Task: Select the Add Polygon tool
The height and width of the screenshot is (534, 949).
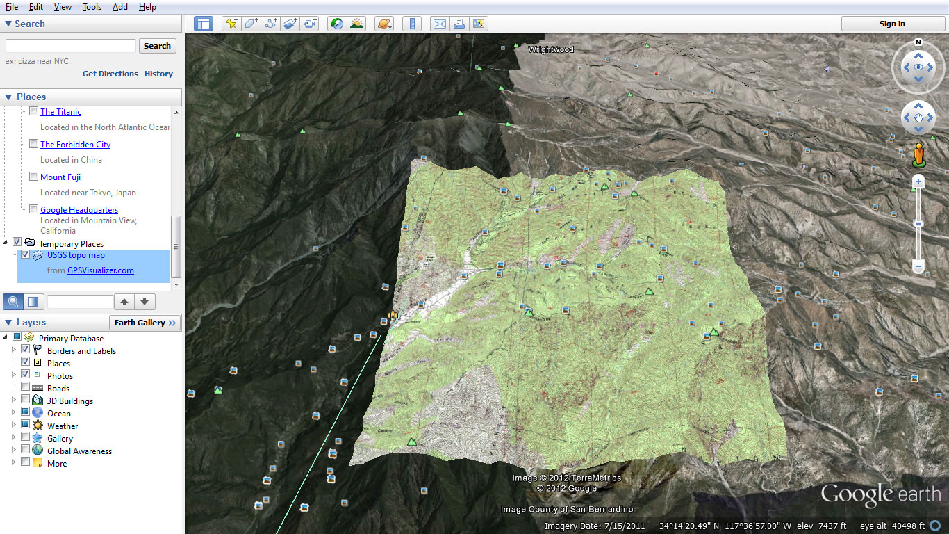Action: click(250, 23)
